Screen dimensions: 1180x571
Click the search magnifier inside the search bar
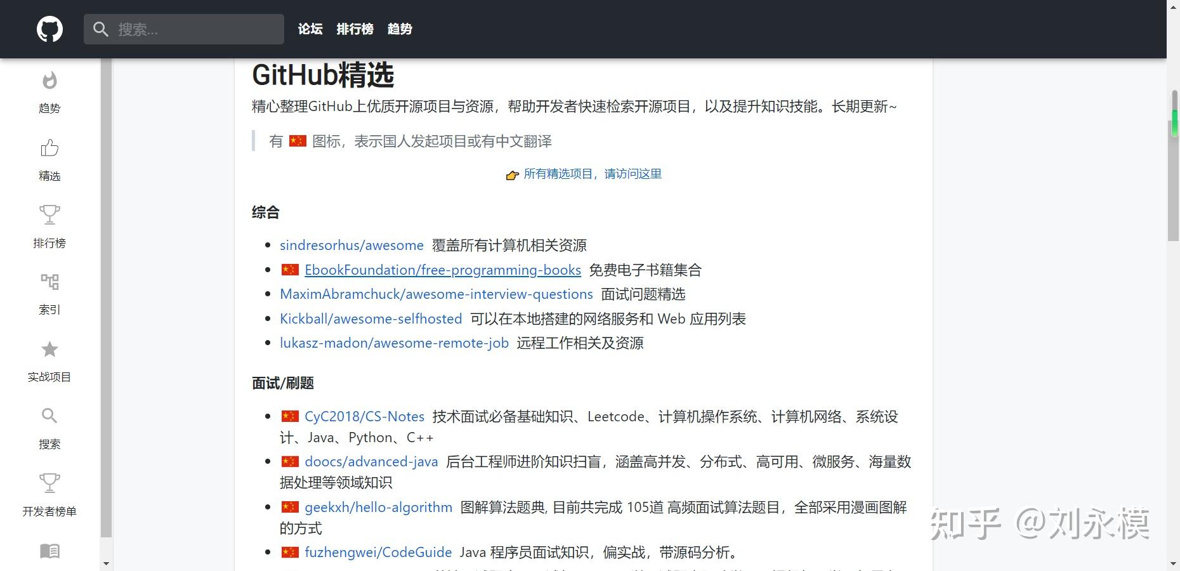tap(101, 29)
